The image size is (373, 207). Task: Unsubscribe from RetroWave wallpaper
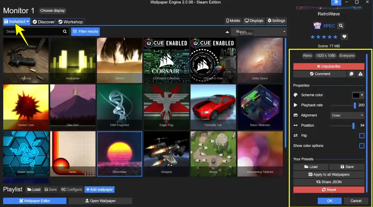click(x=329, y=66)
